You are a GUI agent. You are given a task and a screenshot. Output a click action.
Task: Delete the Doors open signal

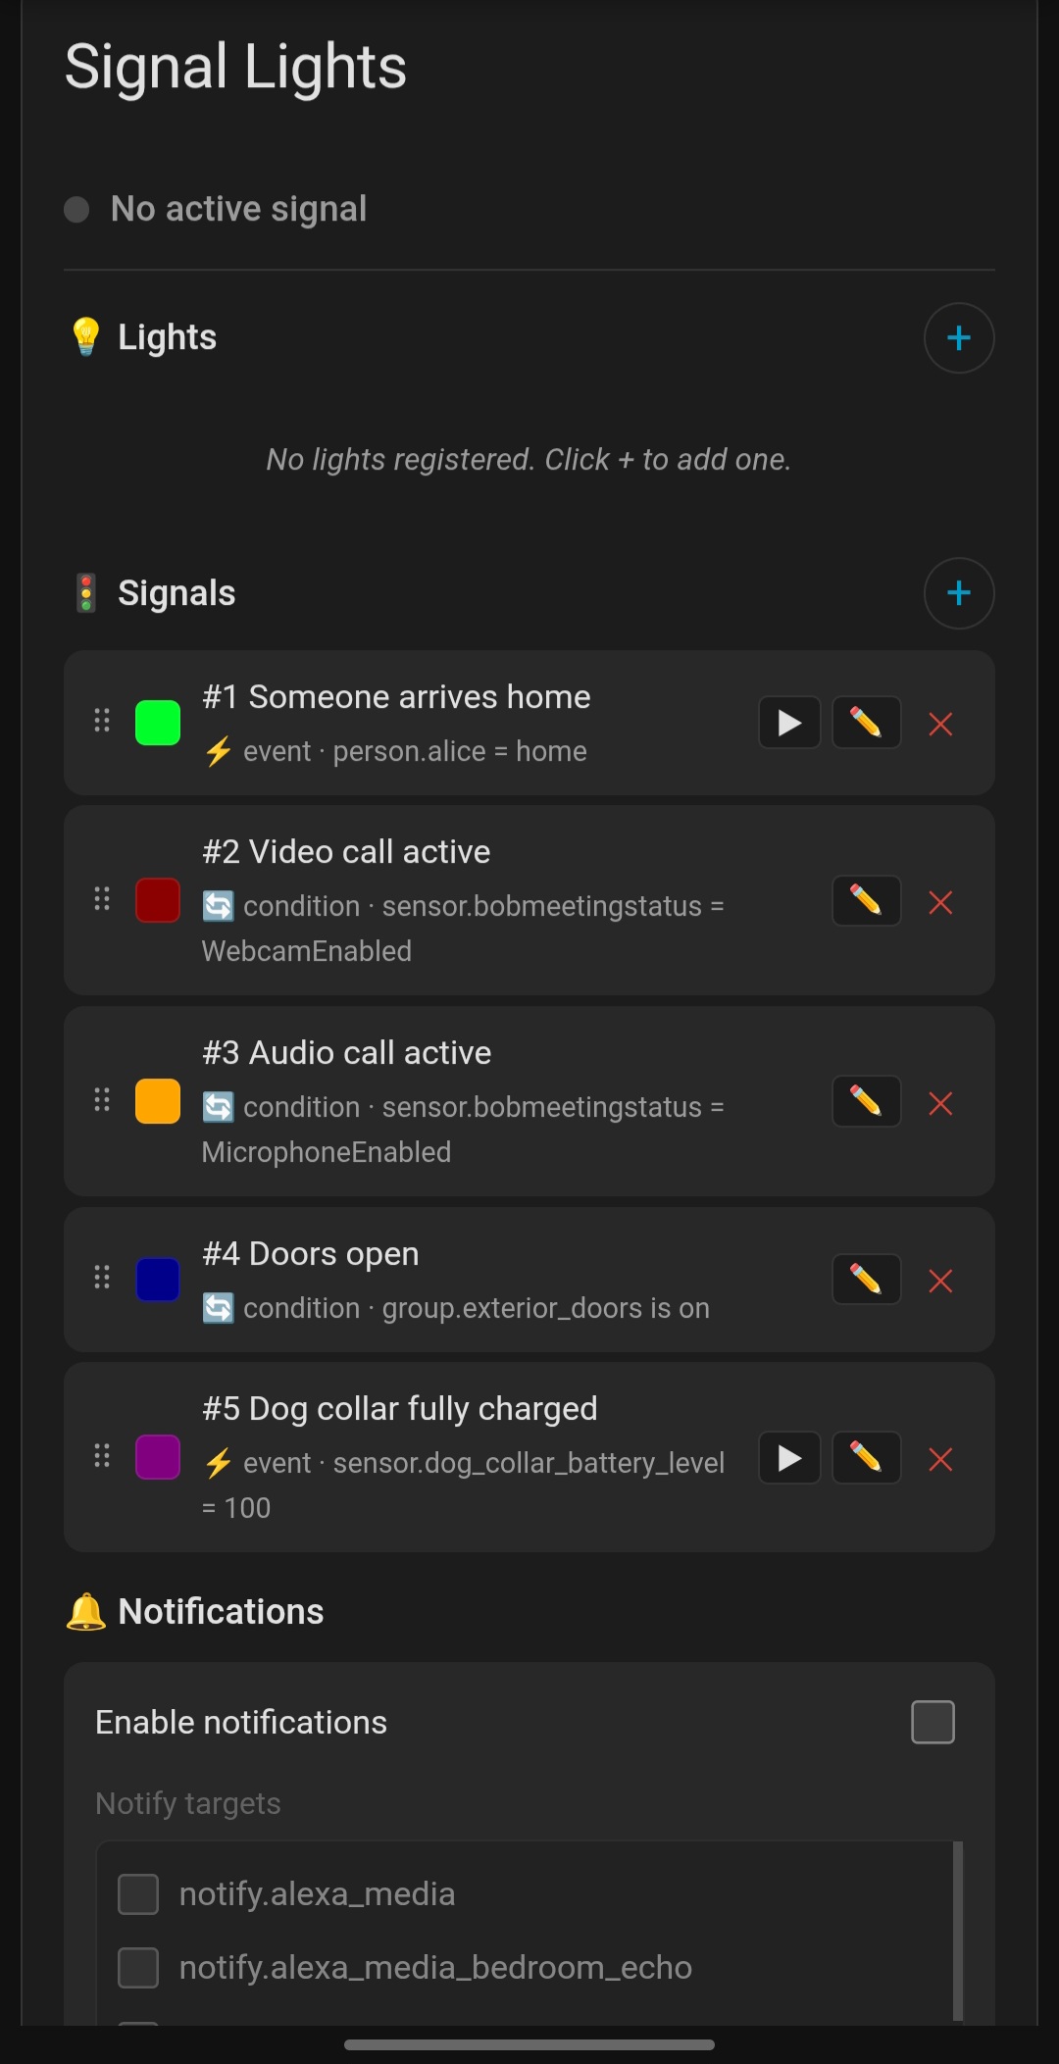click(x=940, y=1281)
